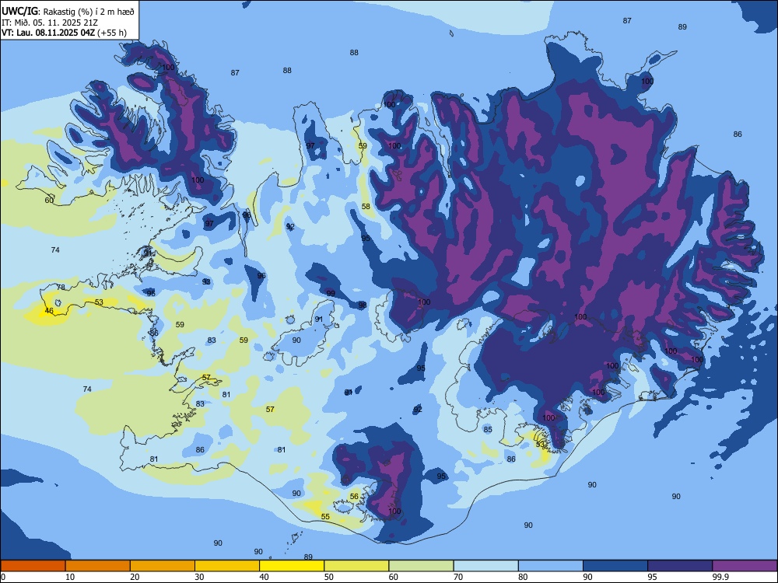Screen dimensions: 778x583
Task: Select the pale blue 70–80 legend swatch
Action: tap(485, 566)
